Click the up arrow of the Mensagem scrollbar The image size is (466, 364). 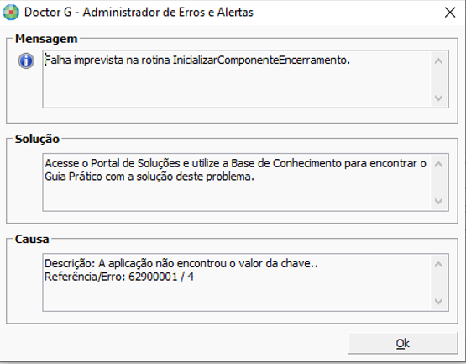[438, 61]
